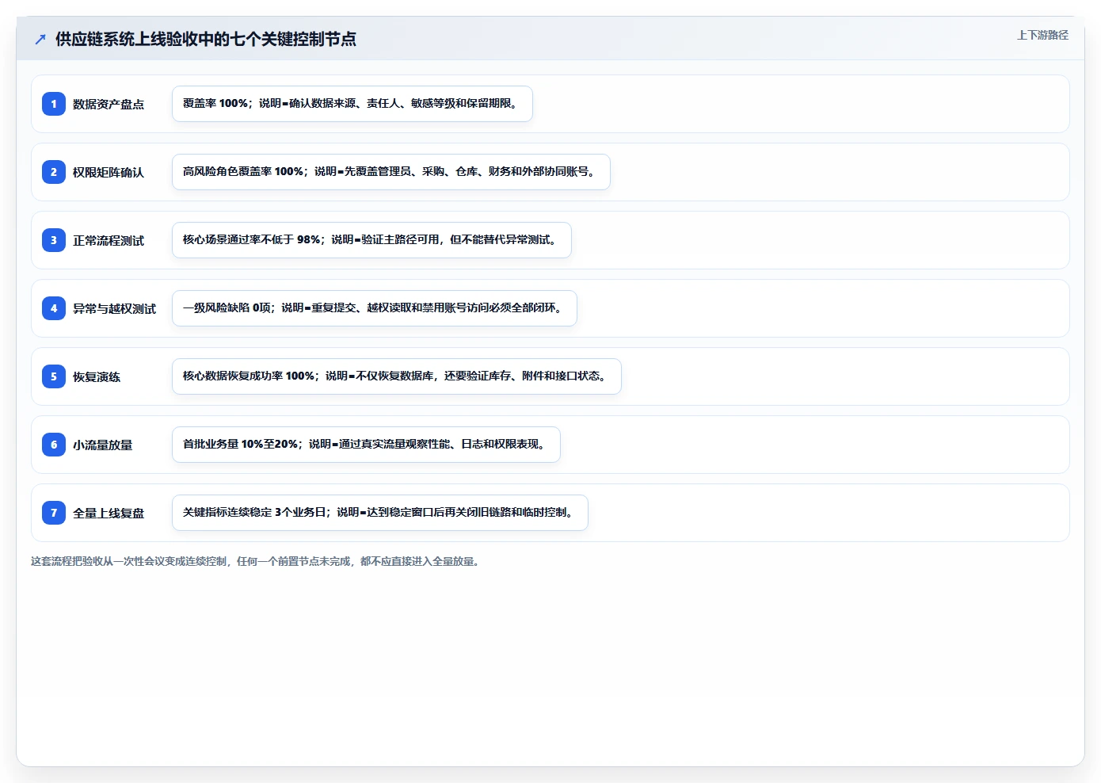Click the 恢复演练 step label
1101x783 pixels.
tap(97, 376)
